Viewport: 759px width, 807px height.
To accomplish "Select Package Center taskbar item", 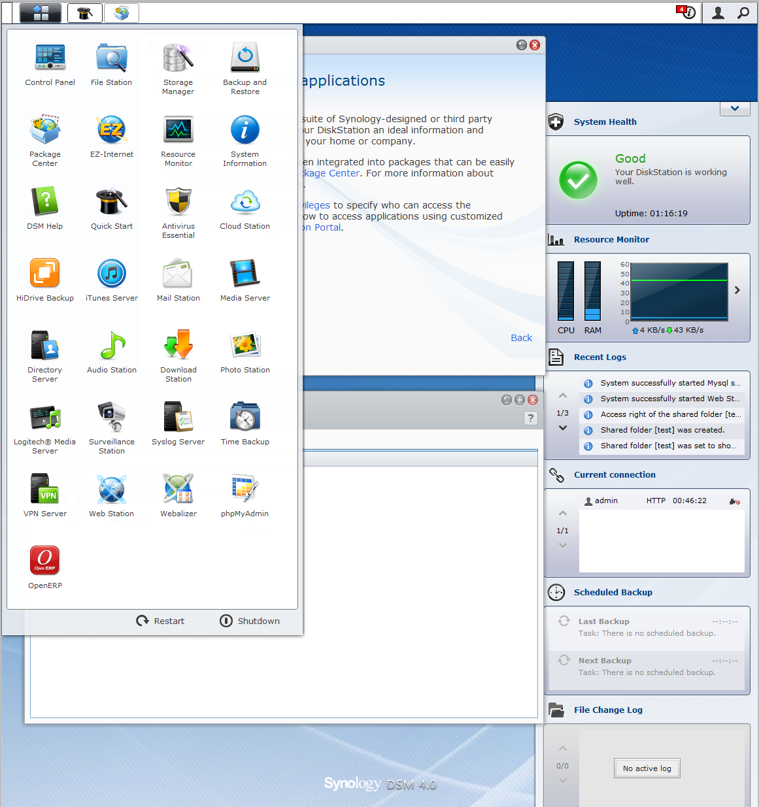I will tap(122, 12).
